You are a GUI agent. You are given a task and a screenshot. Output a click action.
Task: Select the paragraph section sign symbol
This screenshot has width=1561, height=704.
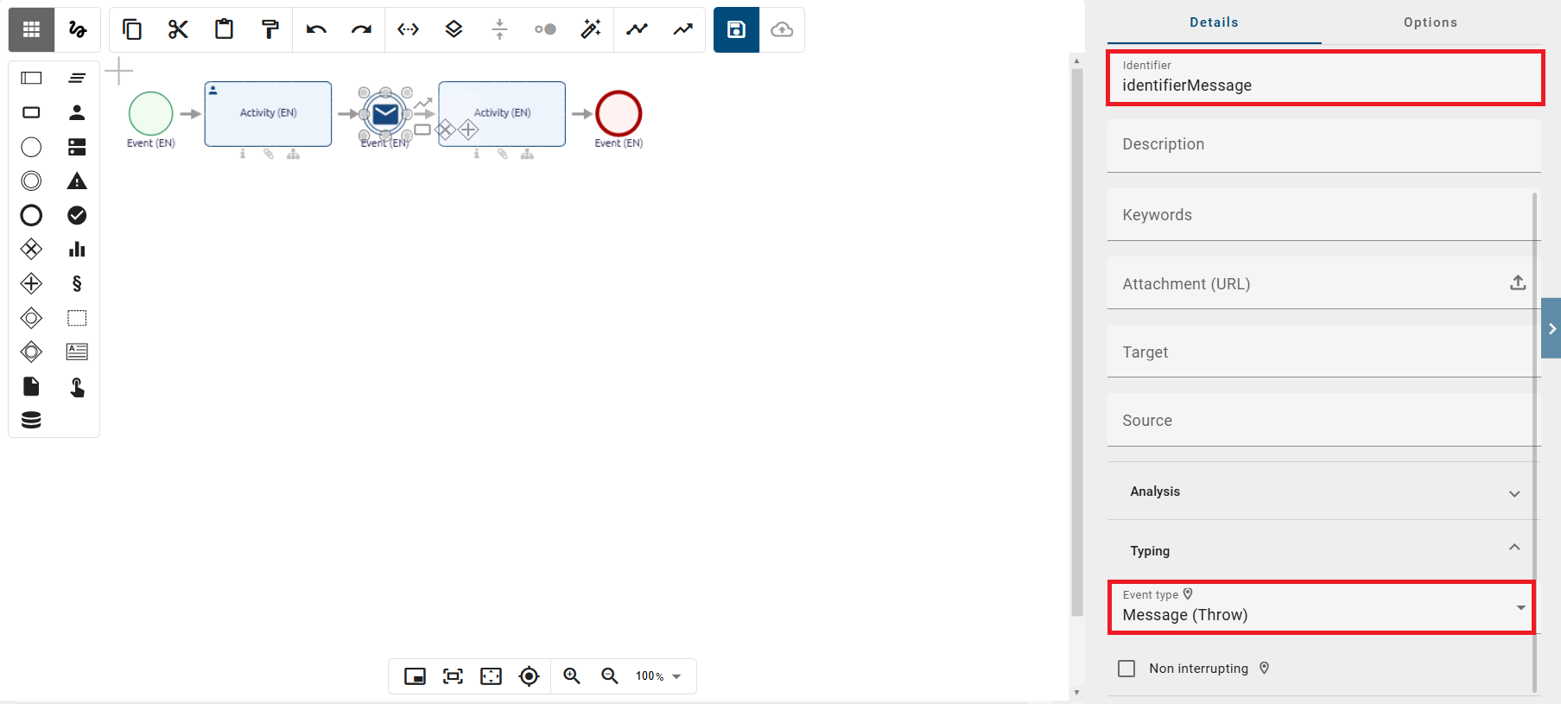(77, 283)
